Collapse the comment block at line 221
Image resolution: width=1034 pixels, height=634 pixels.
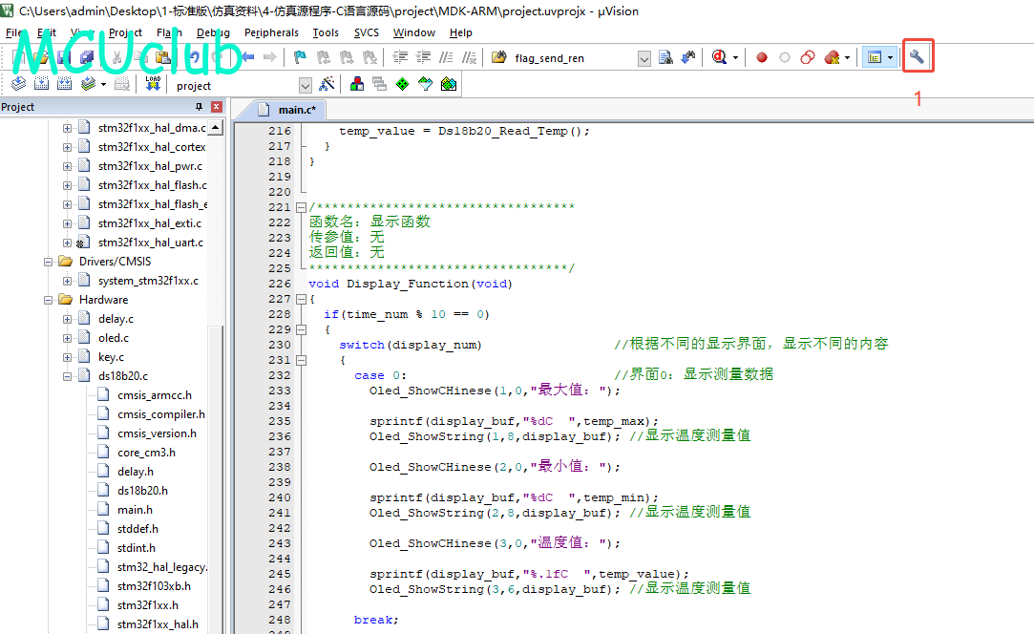point(301,207)
